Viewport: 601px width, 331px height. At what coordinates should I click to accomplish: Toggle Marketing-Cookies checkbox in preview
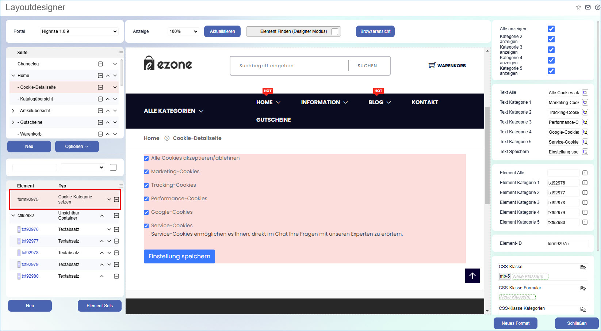click(x=146, y=172)
